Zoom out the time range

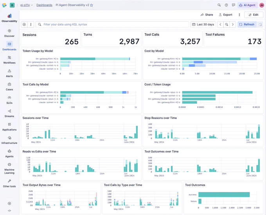pos(226,24)
